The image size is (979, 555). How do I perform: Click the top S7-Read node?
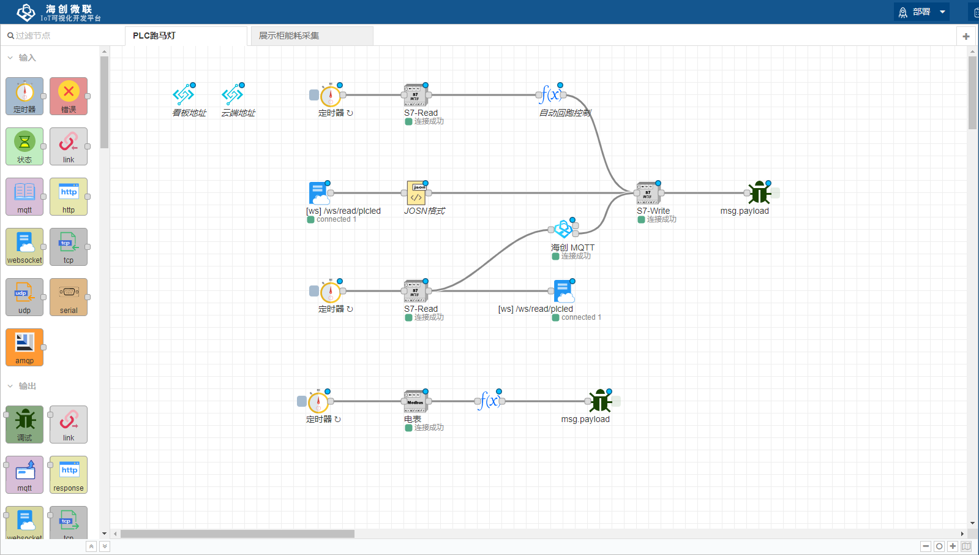416,95
